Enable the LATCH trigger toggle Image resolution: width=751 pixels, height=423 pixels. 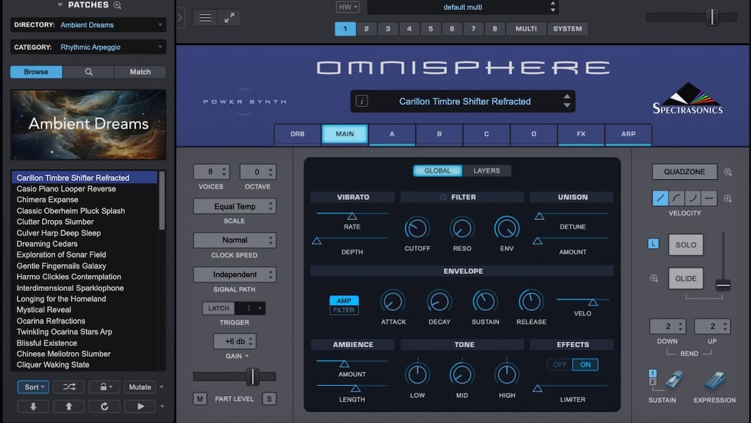(x=218, y=308)
